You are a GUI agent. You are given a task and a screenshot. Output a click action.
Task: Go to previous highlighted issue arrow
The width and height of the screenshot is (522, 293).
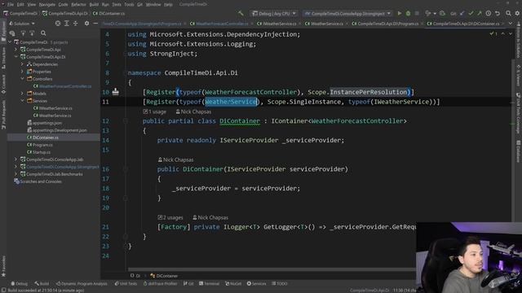click(503, 33)
